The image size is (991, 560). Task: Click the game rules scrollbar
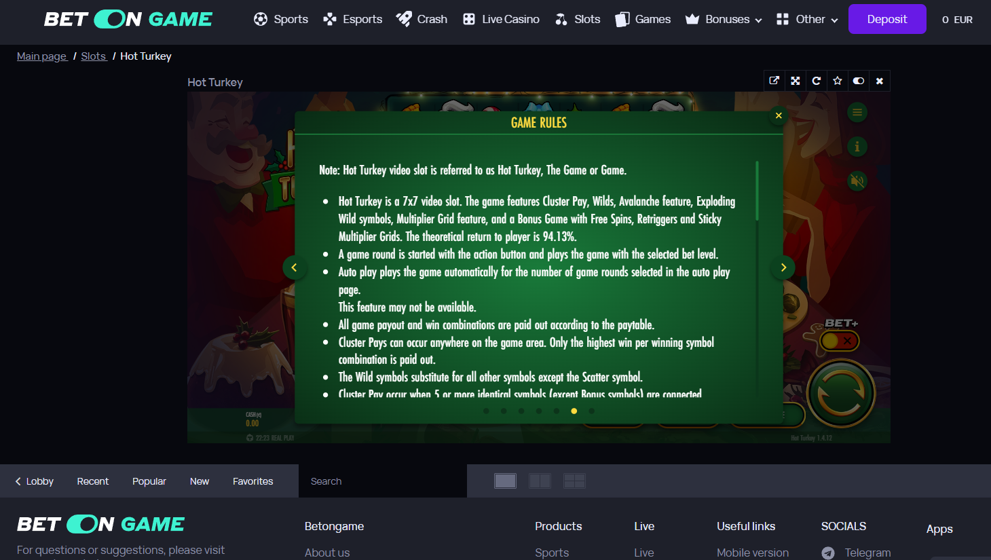(x=757, y=191)
